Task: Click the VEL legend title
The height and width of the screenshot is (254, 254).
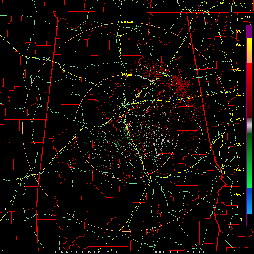Action: [x=248, y=17]
